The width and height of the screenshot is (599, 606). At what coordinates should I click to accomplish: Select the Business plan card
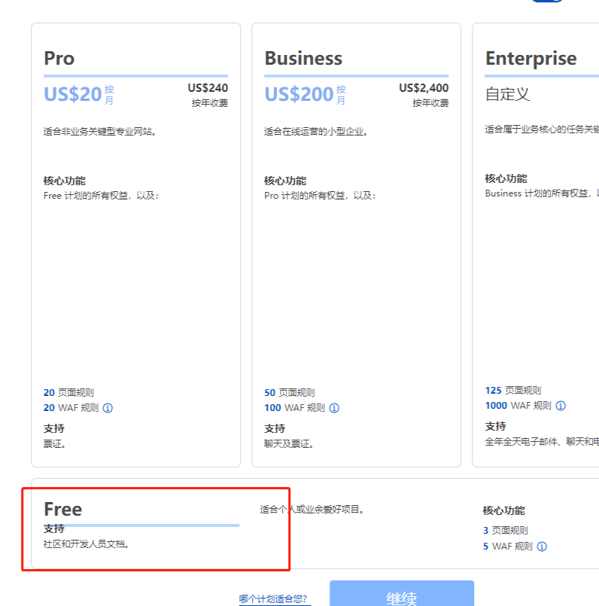tap(356, 243)
